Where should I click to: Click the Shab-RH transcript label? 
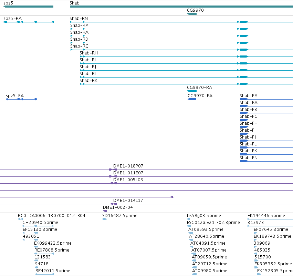point(89,53)
